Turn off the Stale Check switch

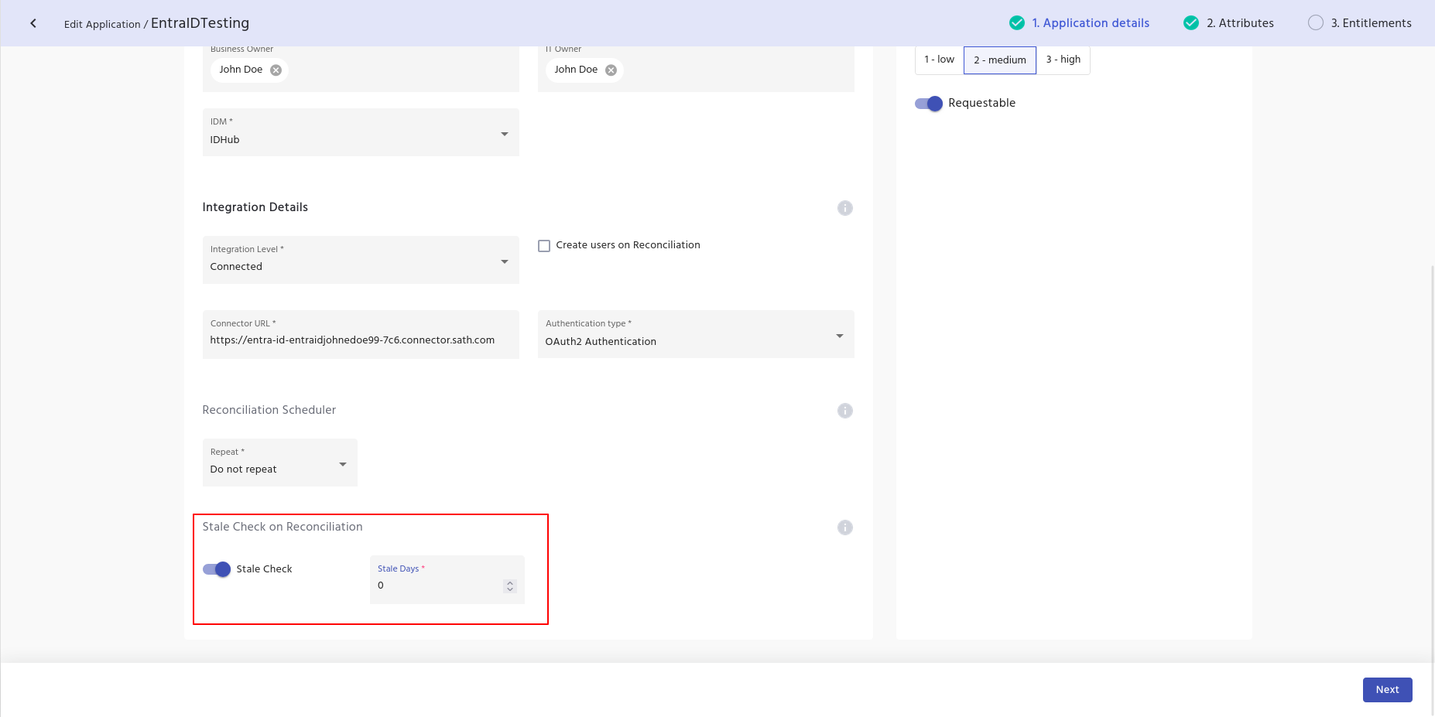coord(217,569)
